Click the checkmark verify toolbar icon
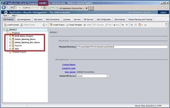 click(145, 25)
